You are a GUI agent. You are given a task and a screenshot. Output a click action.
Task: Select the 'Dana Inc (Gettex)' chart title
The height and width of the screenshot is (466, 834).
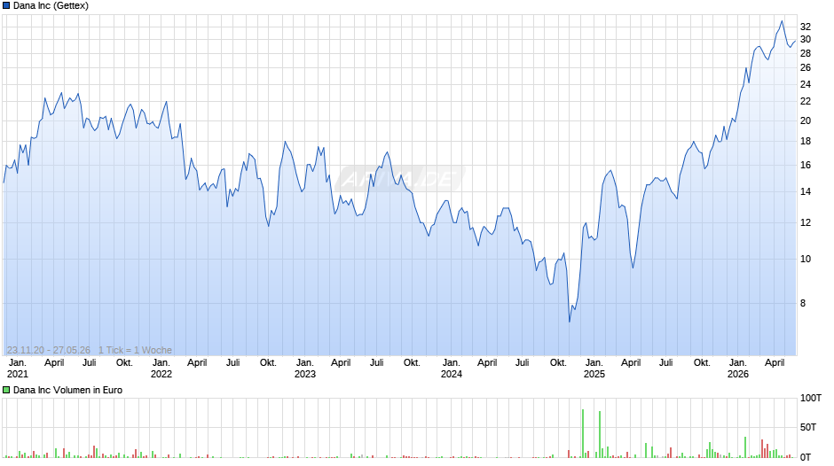pos(51,6)
